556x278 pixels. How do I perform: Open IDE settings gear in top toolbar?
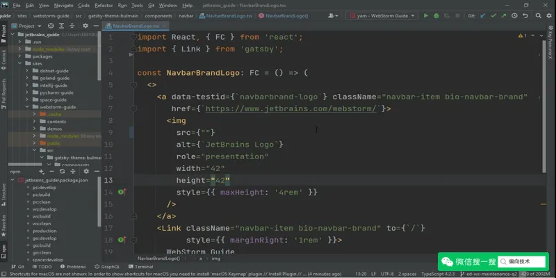coord(549,15)
